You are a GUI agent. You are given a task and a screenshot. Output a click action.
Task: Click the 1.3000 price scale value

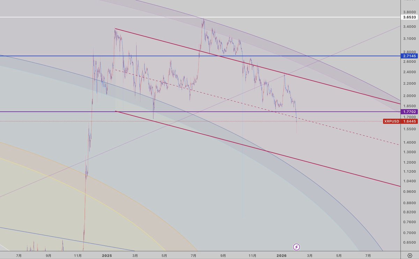[x=409, y=152]
